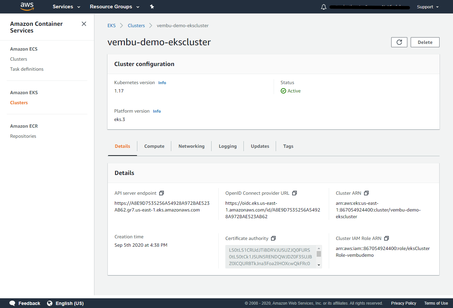Click the platform version value eks.3
This screenshot has width=453, height=308.
coord(120,119)
